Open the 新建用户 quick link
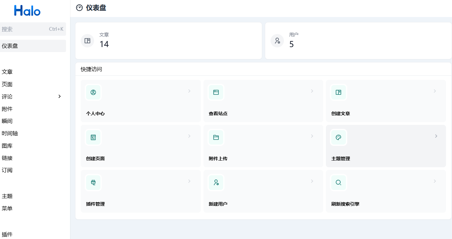 [x=263, y=191]
